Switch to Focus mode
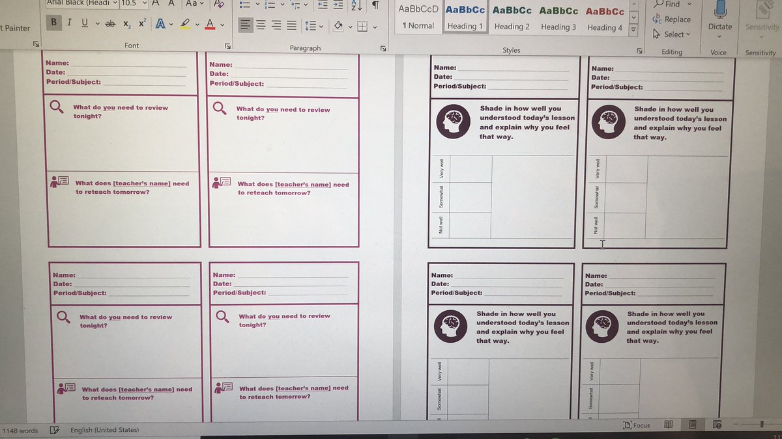782x439 pixels. pyautogui.click(x=637, y=425)
